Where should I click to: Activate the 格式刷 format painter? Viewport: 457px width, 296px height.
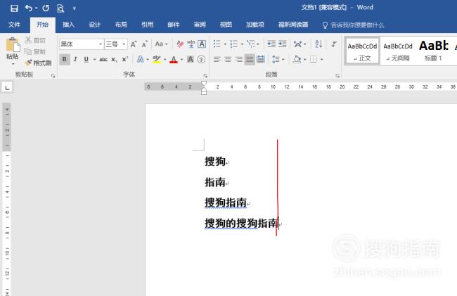tap(38, 63)
